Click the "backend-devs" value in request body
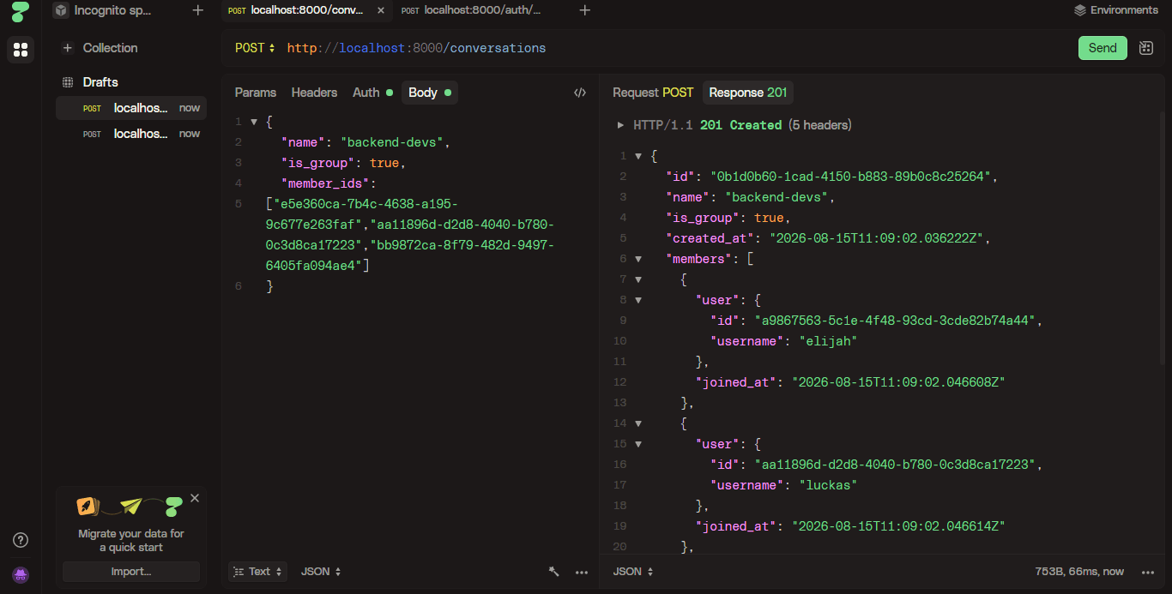 pyautogui.click(x=393, y=142)
